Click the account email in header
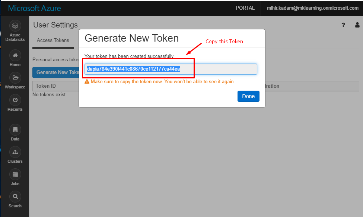The height and width of the screenshot is (217, 363). pos(312,8)
